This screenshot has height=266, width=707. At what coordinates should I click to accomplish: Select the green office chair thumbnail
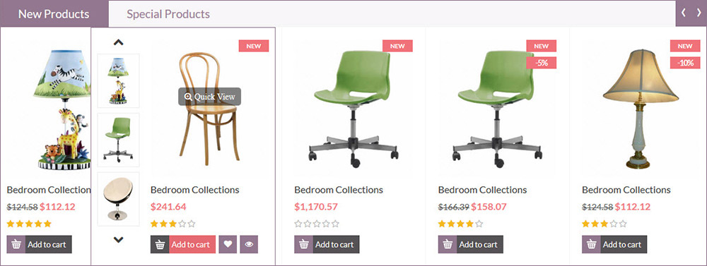(118, 140)
